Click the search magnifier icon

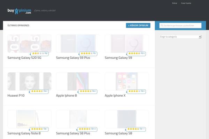[x=162, y=25]
